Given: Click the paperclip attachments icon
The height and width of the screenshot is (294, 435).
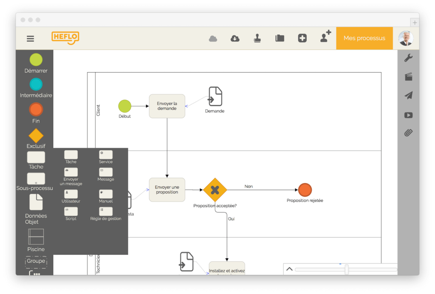Looking at the screenshot, I should coord(408,133).
